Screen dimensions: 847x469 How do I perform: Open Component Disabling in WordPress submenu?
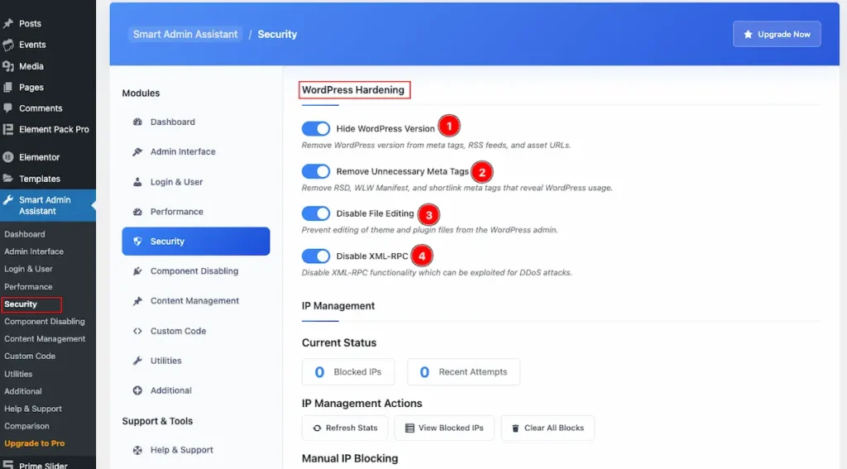45,322
